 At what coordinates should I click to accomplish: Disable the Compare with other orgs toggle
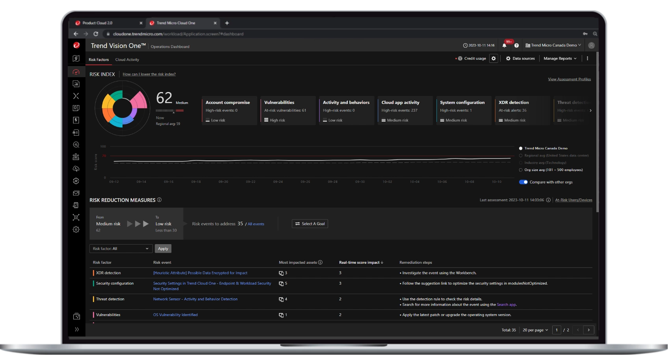[523, 182]
